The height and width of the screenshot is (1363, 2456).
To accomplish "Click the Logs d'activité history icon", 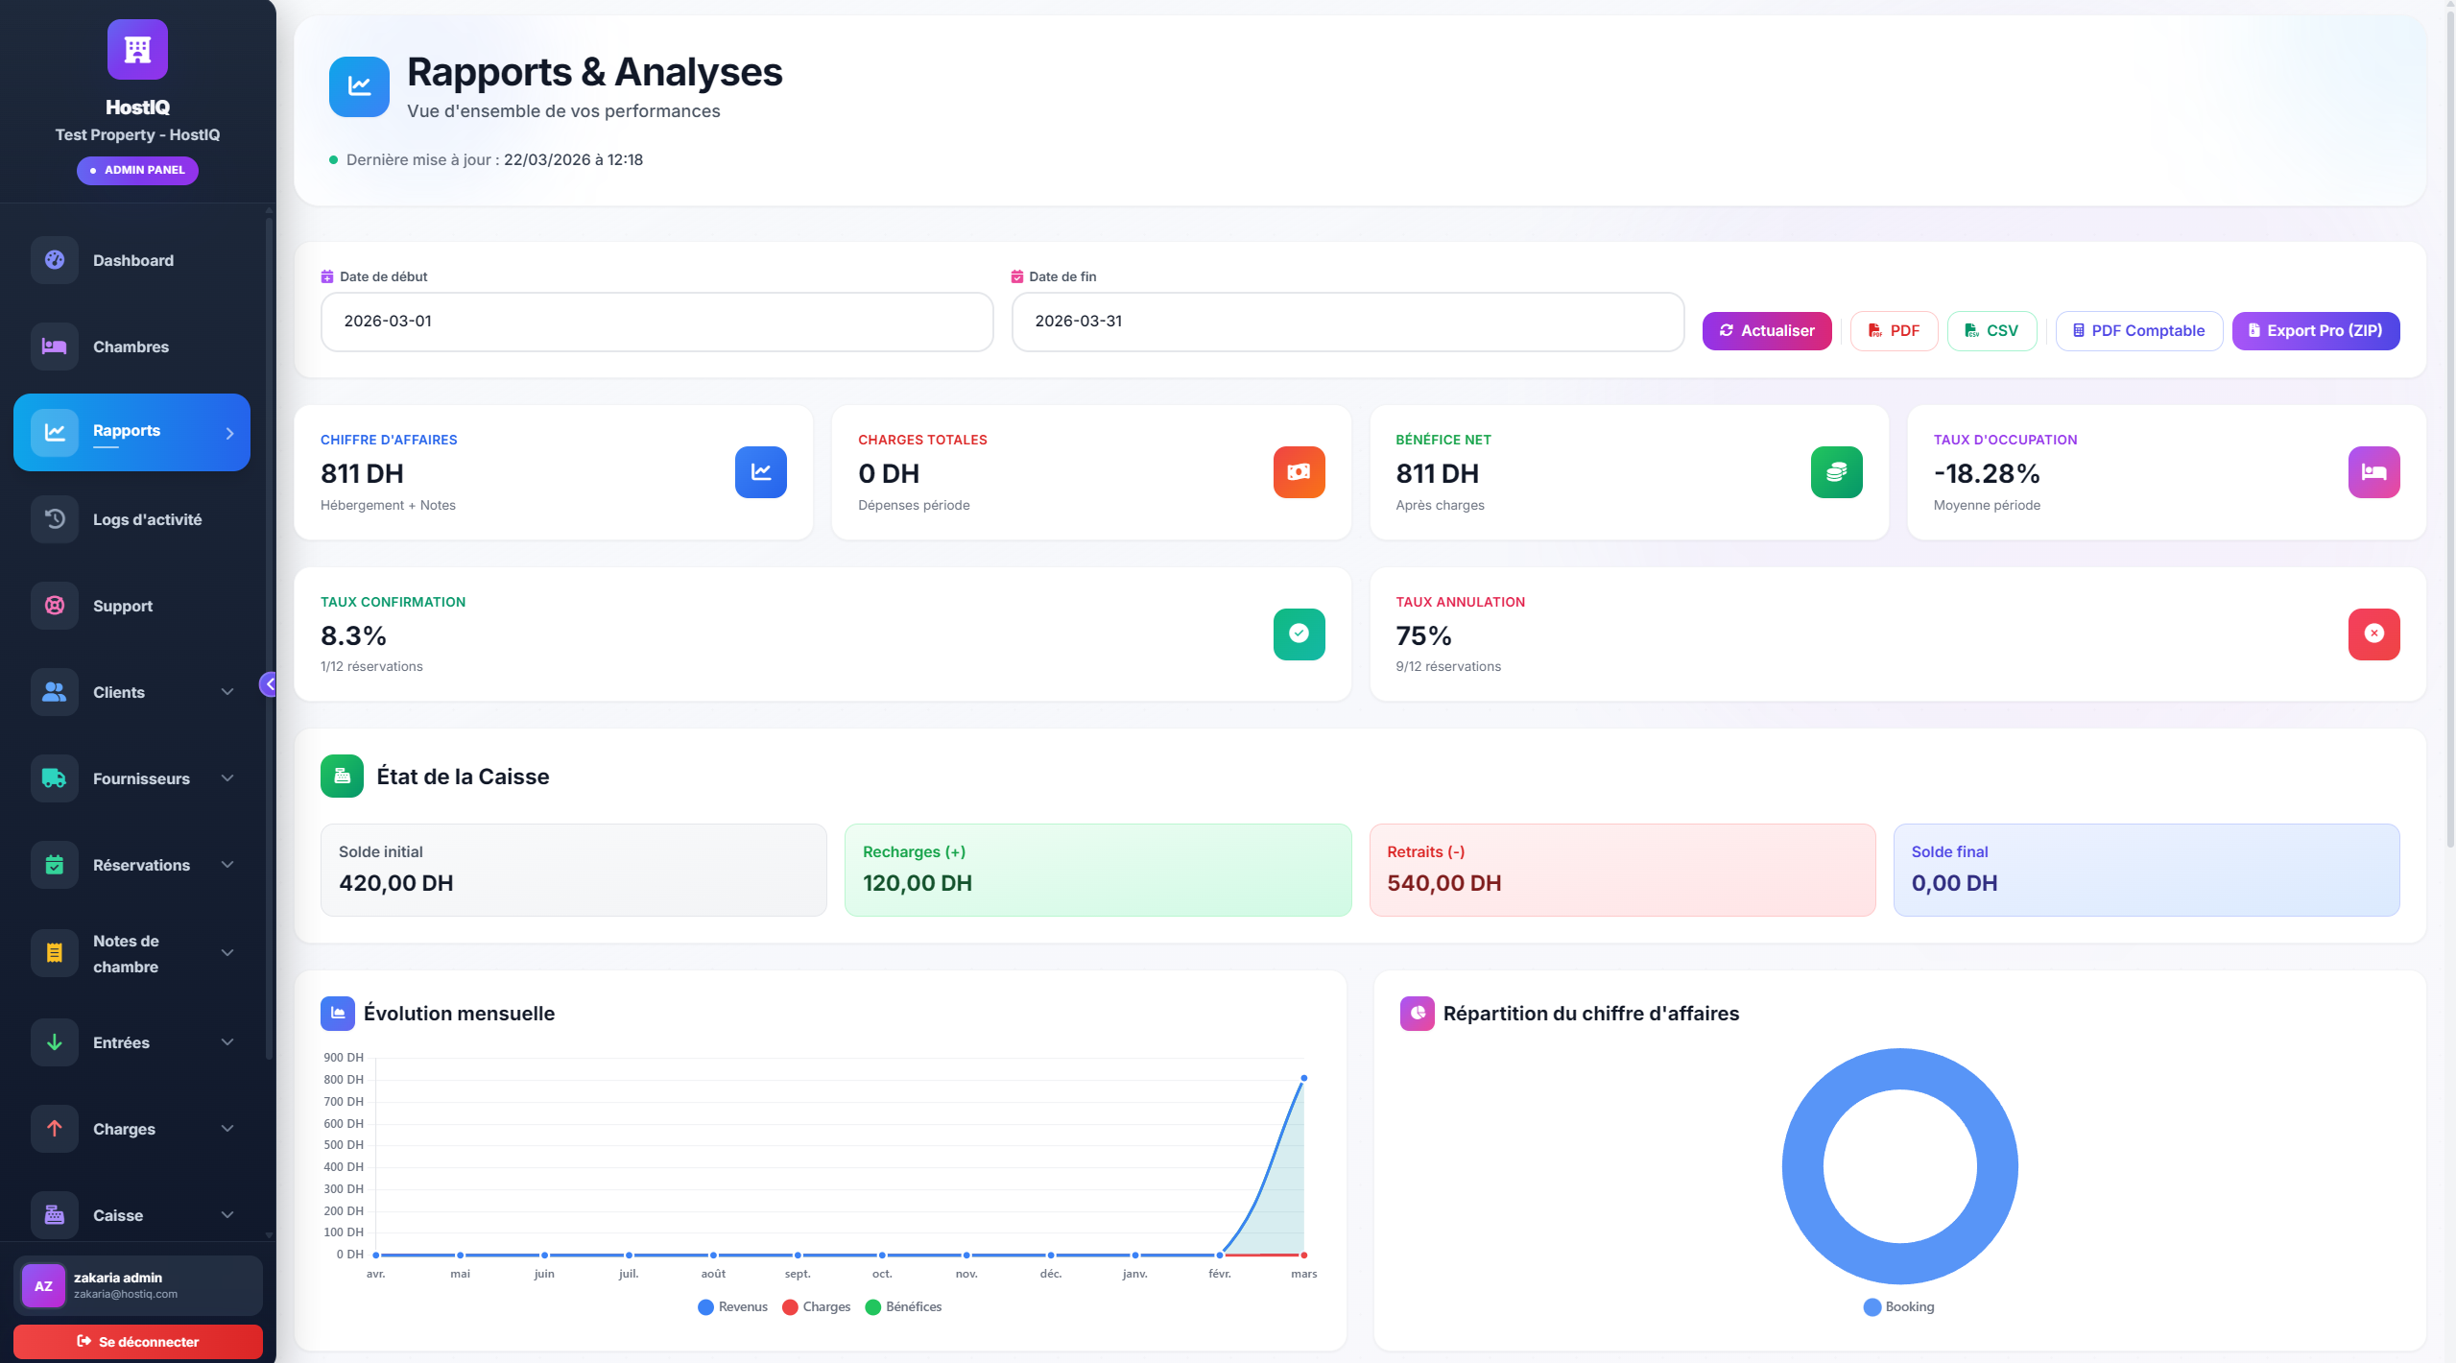I will point(55,519).
